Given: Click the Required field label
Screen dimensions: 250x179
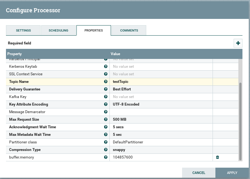Looking at the screenshot, I should click(x=19, y=43).
